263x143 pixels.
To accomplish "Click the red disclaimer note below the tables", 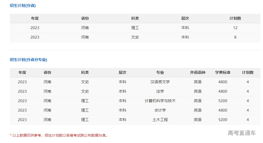I will (x=59, y=135).
